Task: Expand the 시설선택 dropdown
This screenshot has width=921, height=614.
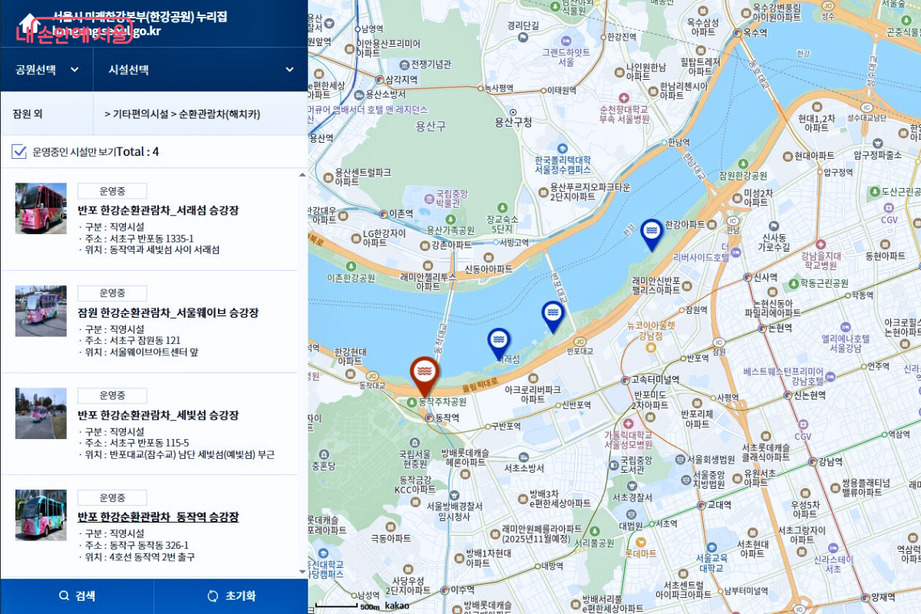Action: click(200, 69)
